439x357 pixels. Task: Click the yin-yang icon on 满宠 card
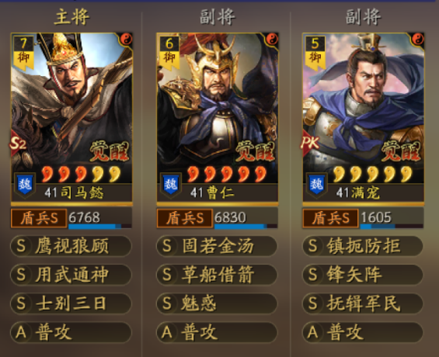tap(418, 40)
